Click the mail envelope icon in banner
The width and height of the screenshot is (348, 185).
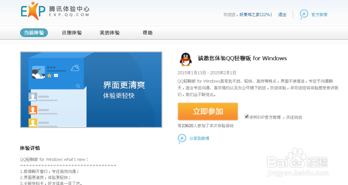tap(56, 75)
